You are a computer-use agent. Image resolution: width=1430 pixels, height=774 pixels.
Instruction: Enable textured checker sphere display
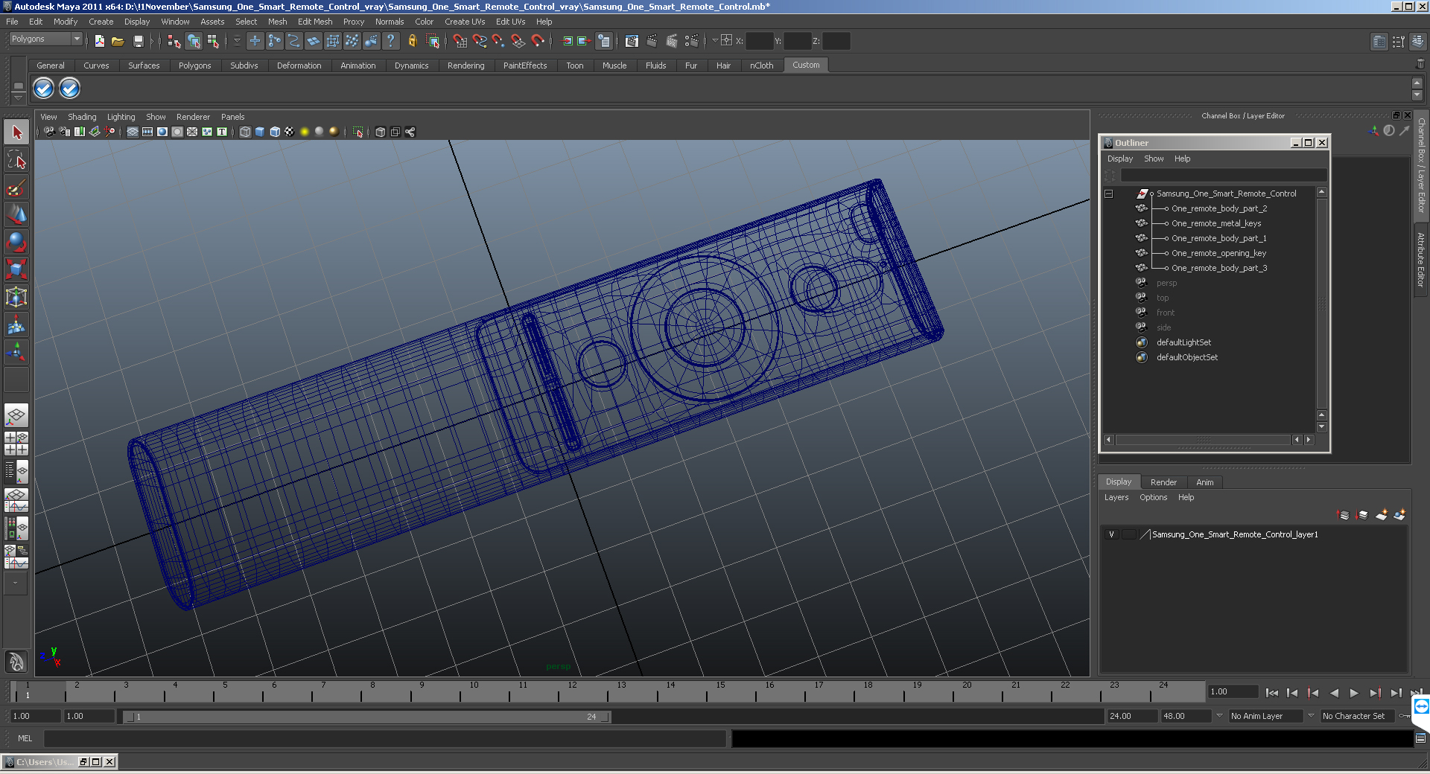pyautogui.click(x=290, y=132)
